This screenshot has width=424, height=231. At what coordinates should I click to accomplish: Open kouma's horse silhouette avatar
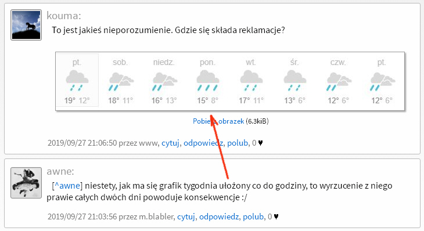26,25
